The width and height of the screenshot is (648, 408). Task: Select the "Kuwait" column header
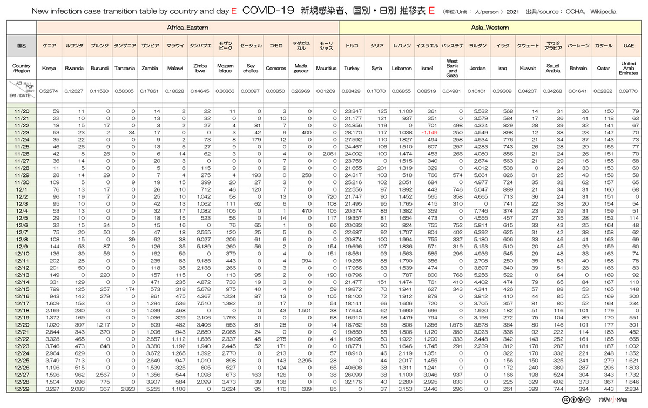[x=528, y=69]
